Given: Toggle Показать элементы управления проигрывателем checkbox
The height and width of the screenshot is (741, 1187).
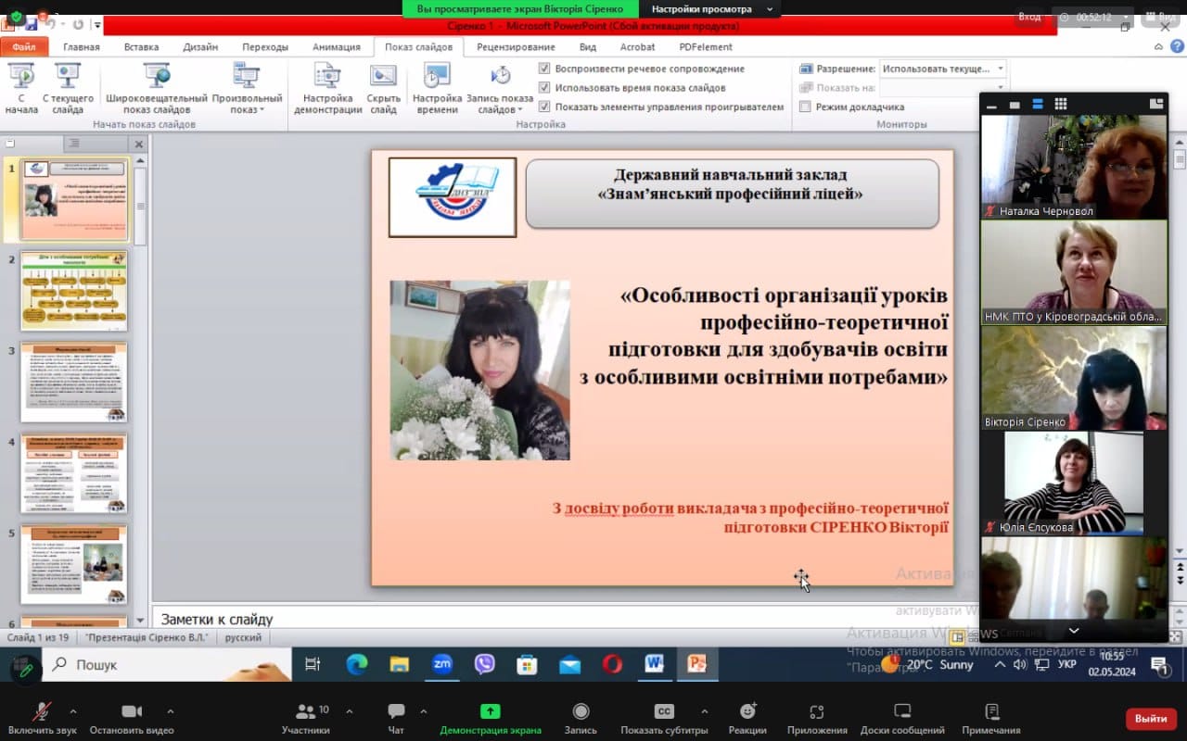Looking at the screenshot, I should (544, 107).
